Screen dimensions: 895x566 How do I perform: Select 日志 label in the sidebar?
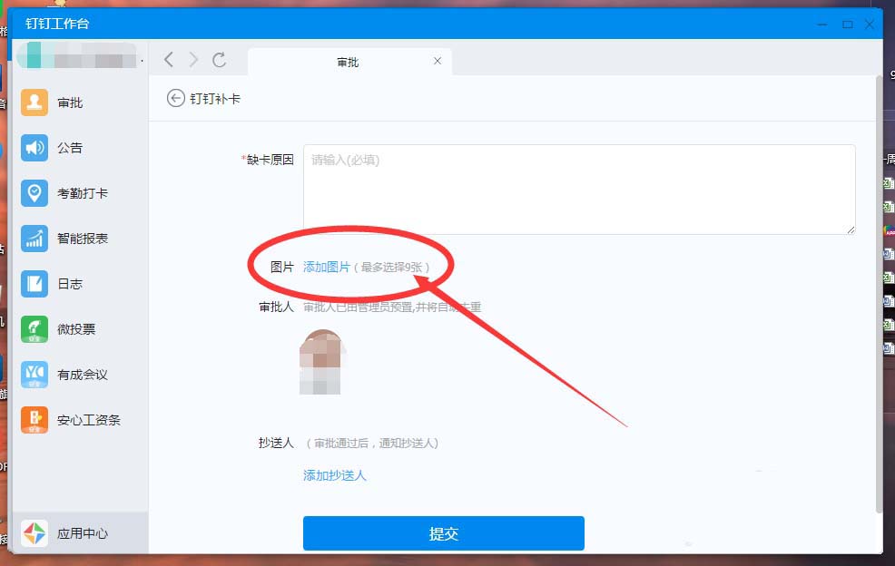[70, 284]
